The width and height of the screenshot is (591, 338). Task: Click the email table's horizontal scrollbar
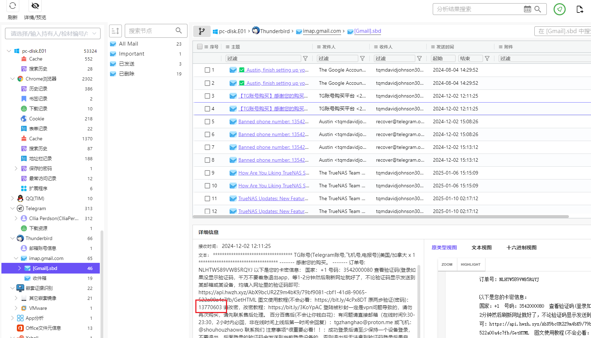coord(381,216)
